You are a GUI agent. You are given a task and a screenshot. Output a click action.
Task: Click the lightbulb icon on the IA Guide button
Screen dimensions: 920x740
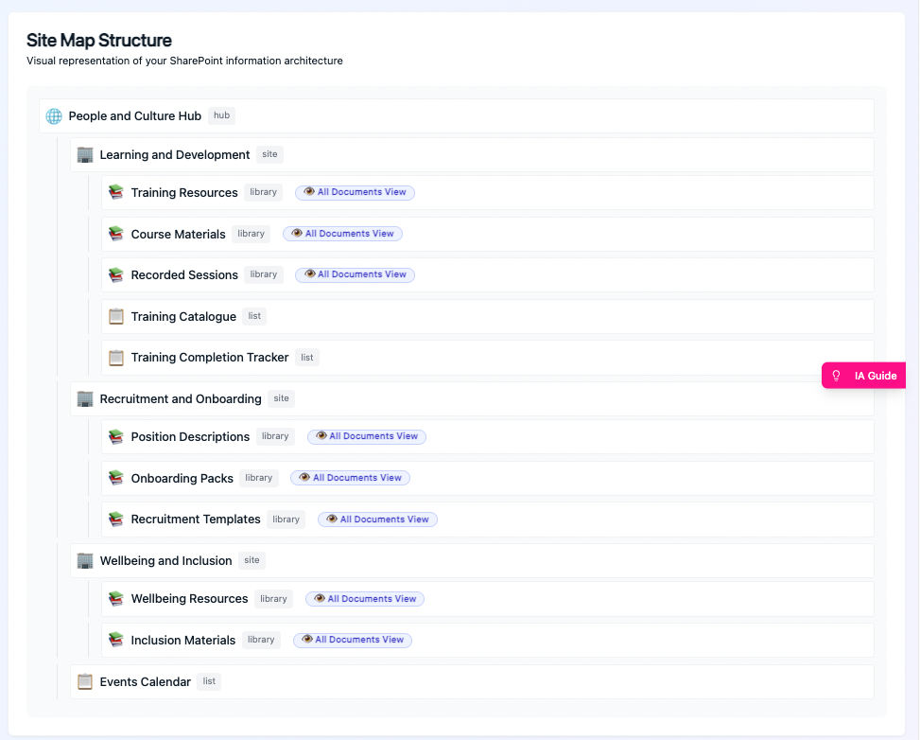point(836,375)
